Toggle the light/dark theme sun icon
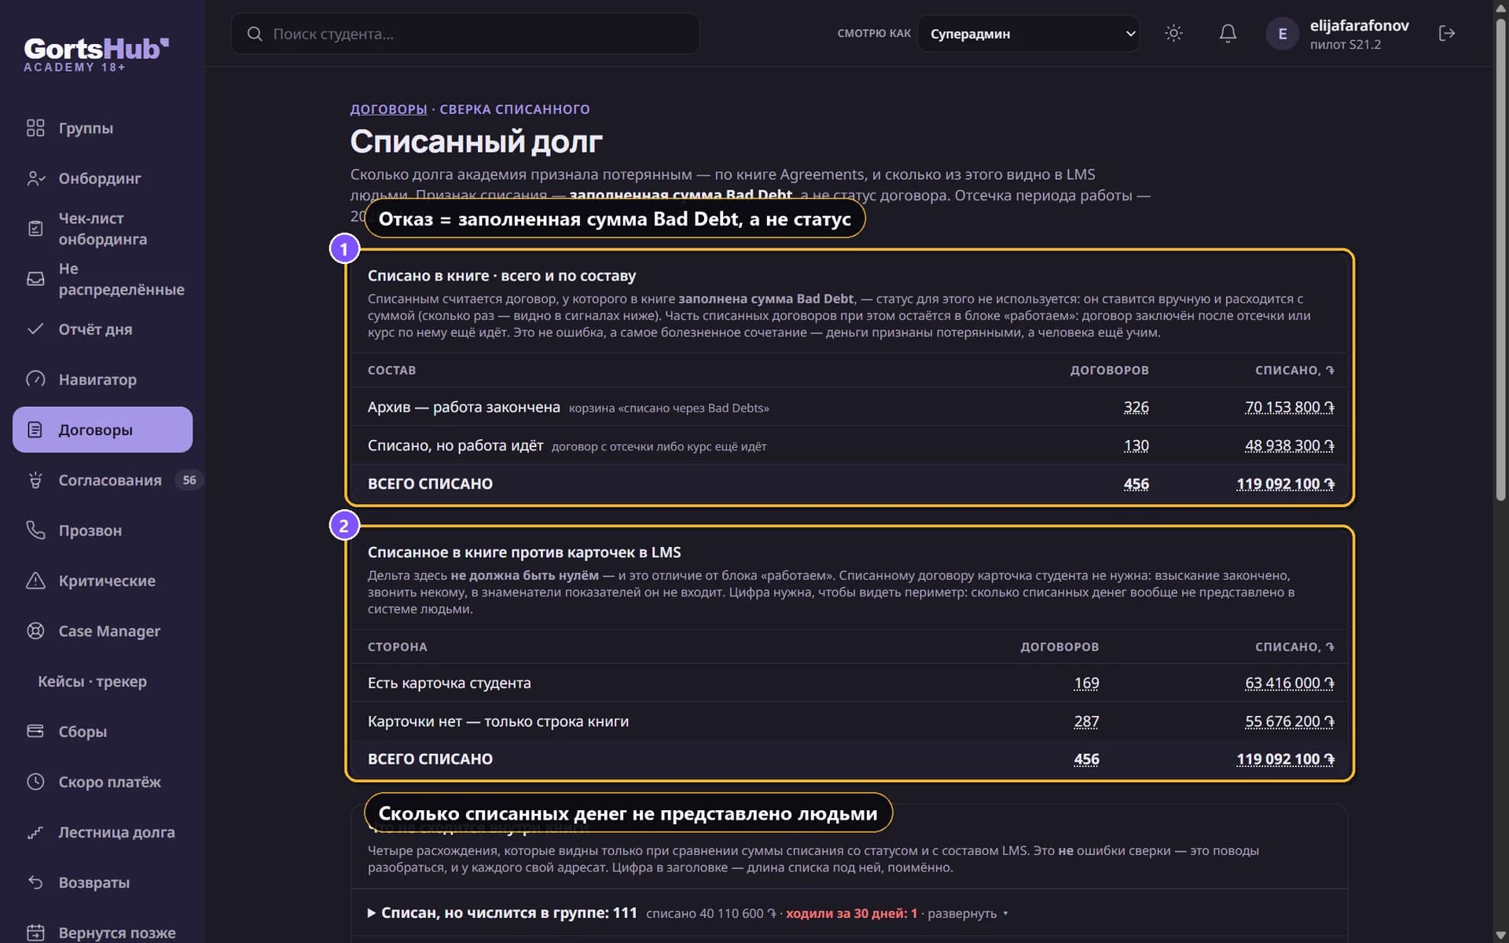1509x943 pixels. [1173, 33]
